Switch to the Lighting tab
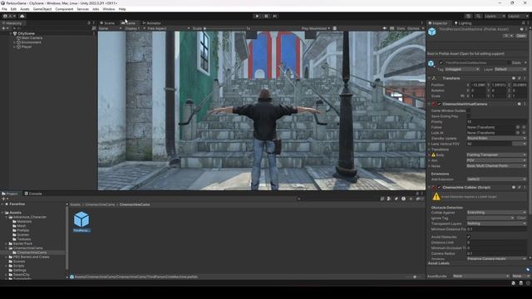Viewport: 532px width, 299px height. [463, 23]
